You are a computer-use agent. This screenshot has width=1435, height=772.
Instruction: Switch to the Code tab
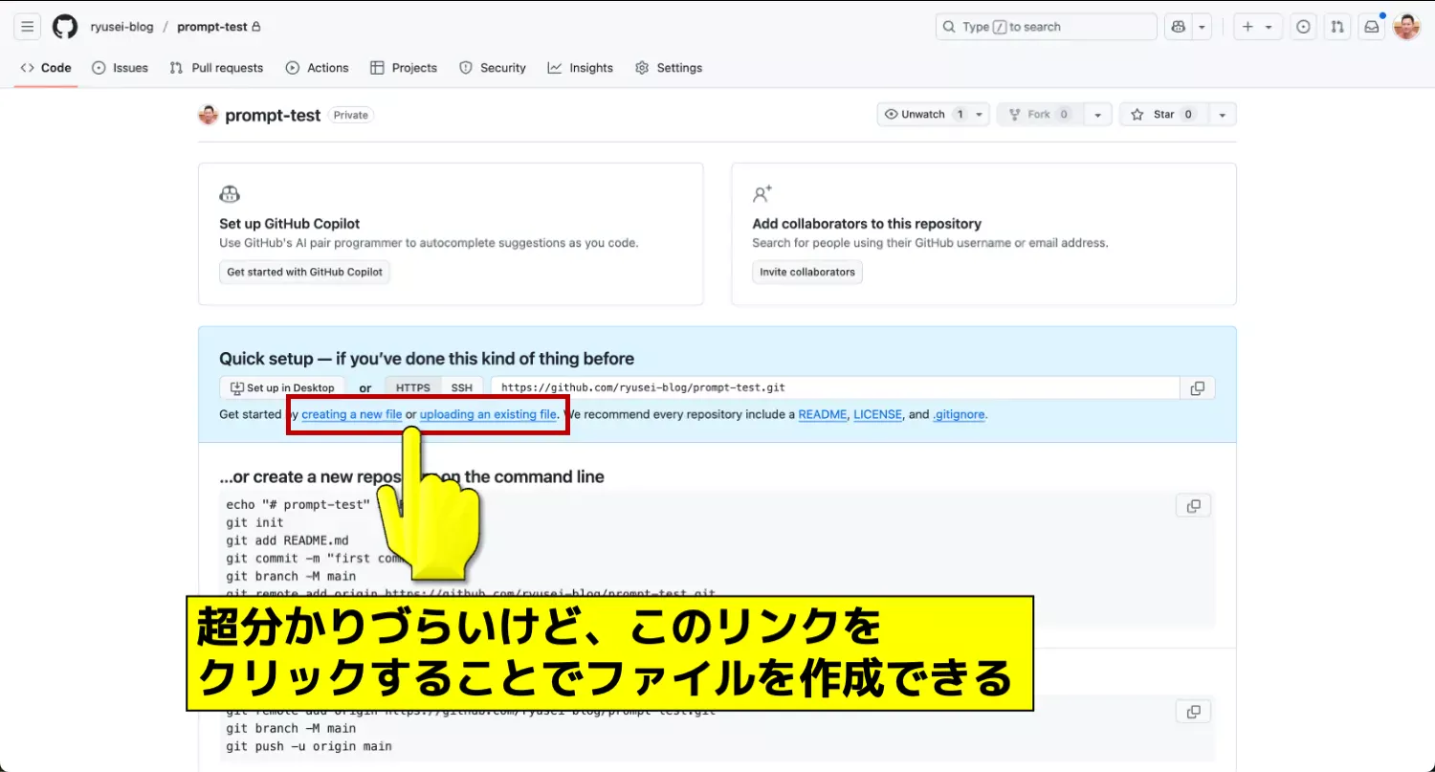(46, 68)
